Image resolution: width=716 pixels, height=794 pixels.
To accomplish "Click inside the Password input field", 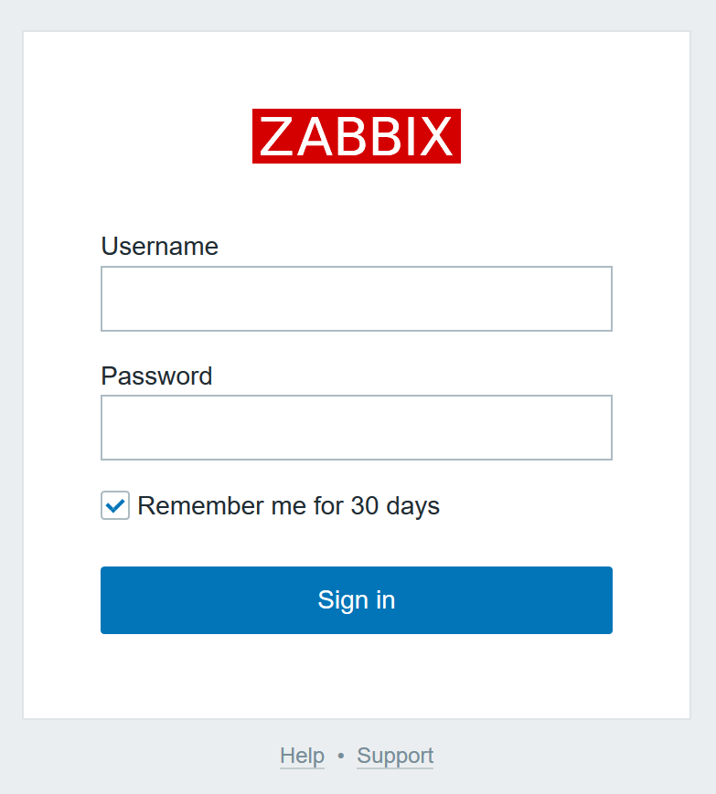I will pyautogui.click(x=356, y=428).
